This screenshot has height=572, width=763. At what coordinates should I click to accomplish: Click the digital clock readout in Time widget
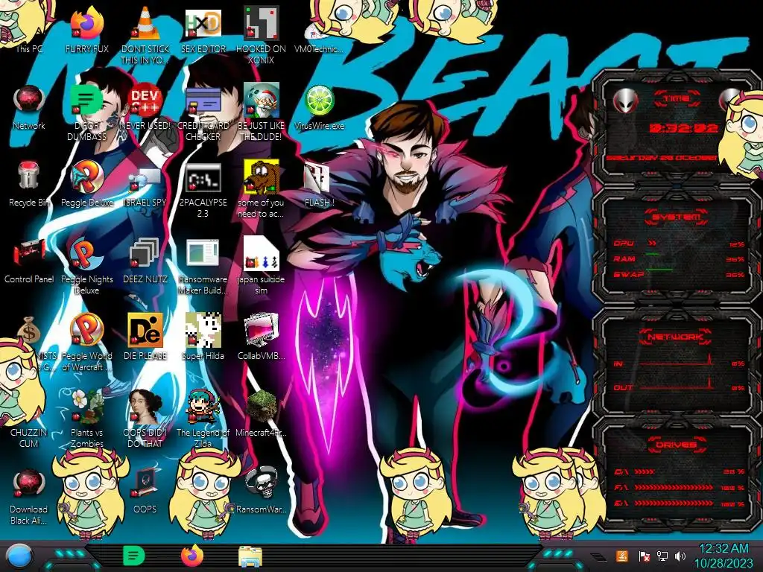pos(684,128)
